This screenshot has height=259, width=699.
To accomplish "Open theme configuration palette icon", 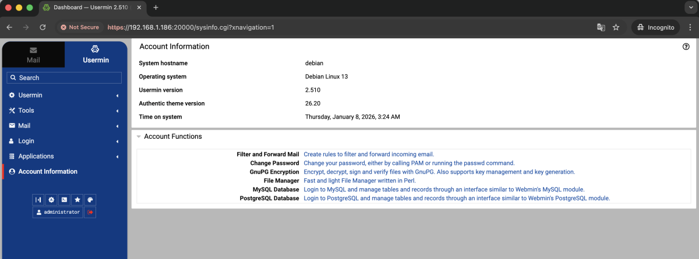I will [x=90, y=200].
